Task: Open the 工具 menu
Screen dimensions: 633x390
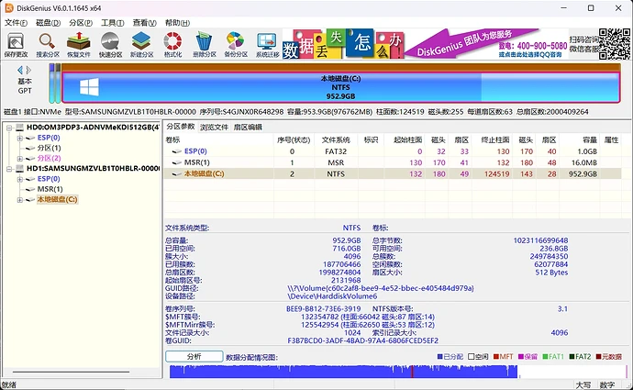Action: pyautogui.click(x=112, y=20)
